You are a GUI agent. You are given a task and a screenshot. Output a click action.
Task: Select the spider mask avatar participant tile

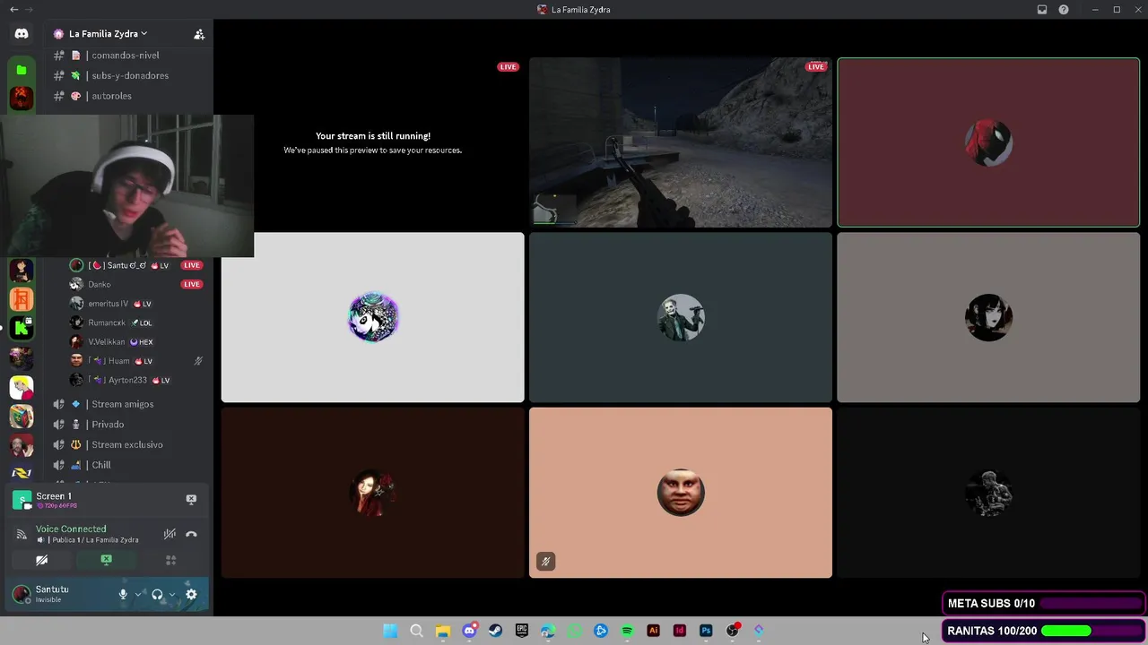point(988,142)
